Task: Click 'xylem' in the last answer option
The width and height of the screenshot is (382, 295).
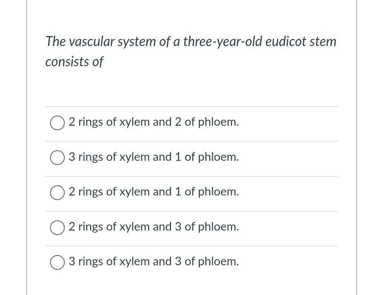Action: (134, 262)
